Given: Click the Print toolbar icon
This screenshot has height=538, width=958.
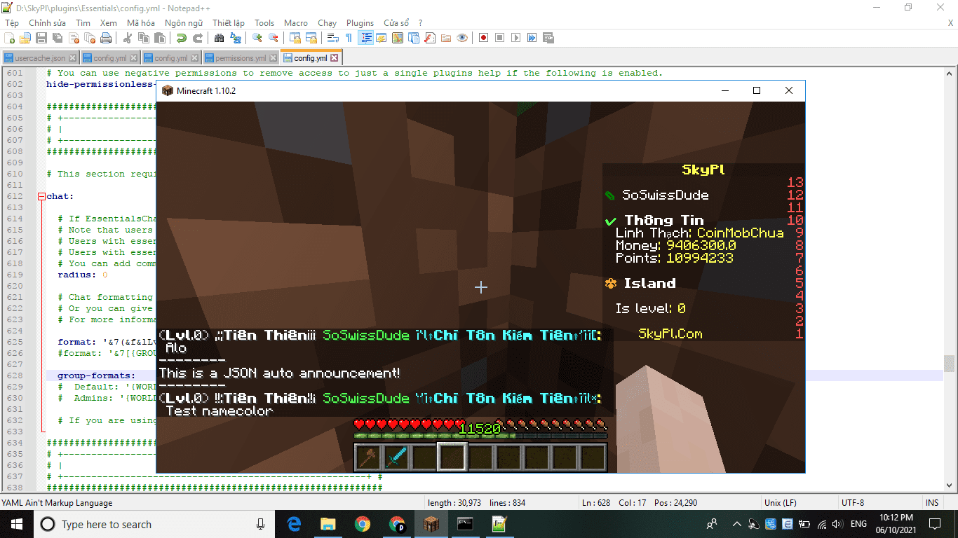Looking at the screenshot, I should point(106,38).
